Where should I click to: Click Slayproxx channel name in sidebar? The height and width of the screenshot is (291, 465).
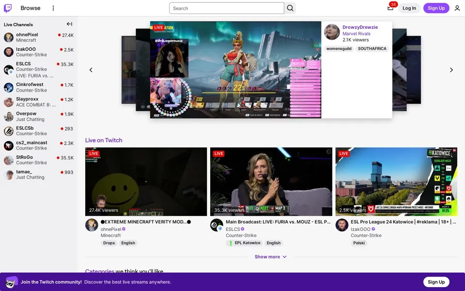coord(27,99)
